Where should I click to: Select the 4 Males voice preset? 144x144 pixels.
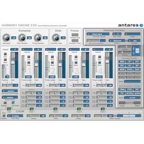click(x=122, y=89)
